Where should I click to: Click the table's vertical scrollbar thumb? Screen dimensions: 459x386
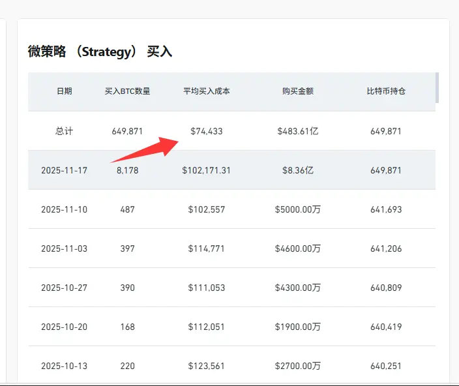[437, 88]
